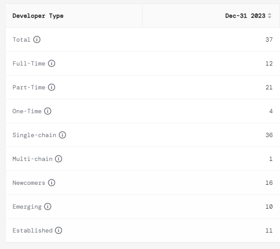The width and height of the screenshot is (280, 249).
Task: Click the Multi-chain row label
Action: click(33, 159)
